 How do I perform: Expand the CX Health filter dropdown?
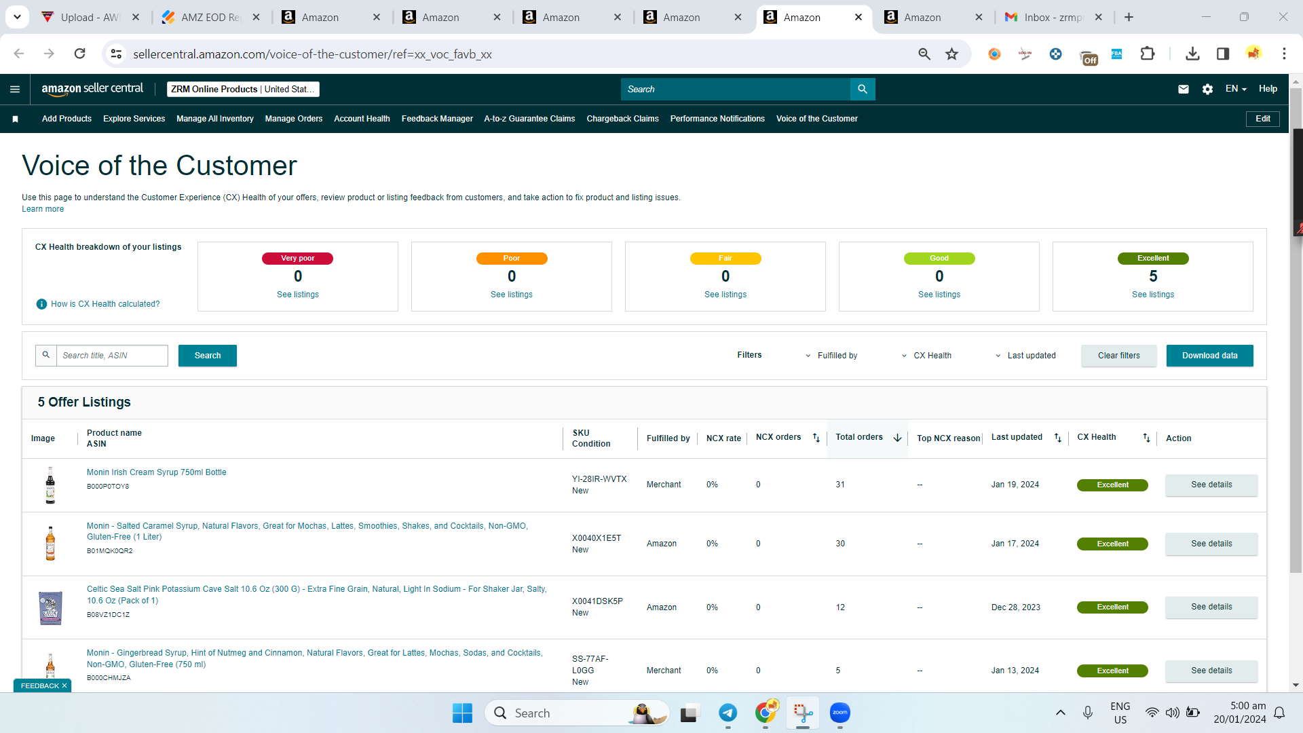click(926, 356)
